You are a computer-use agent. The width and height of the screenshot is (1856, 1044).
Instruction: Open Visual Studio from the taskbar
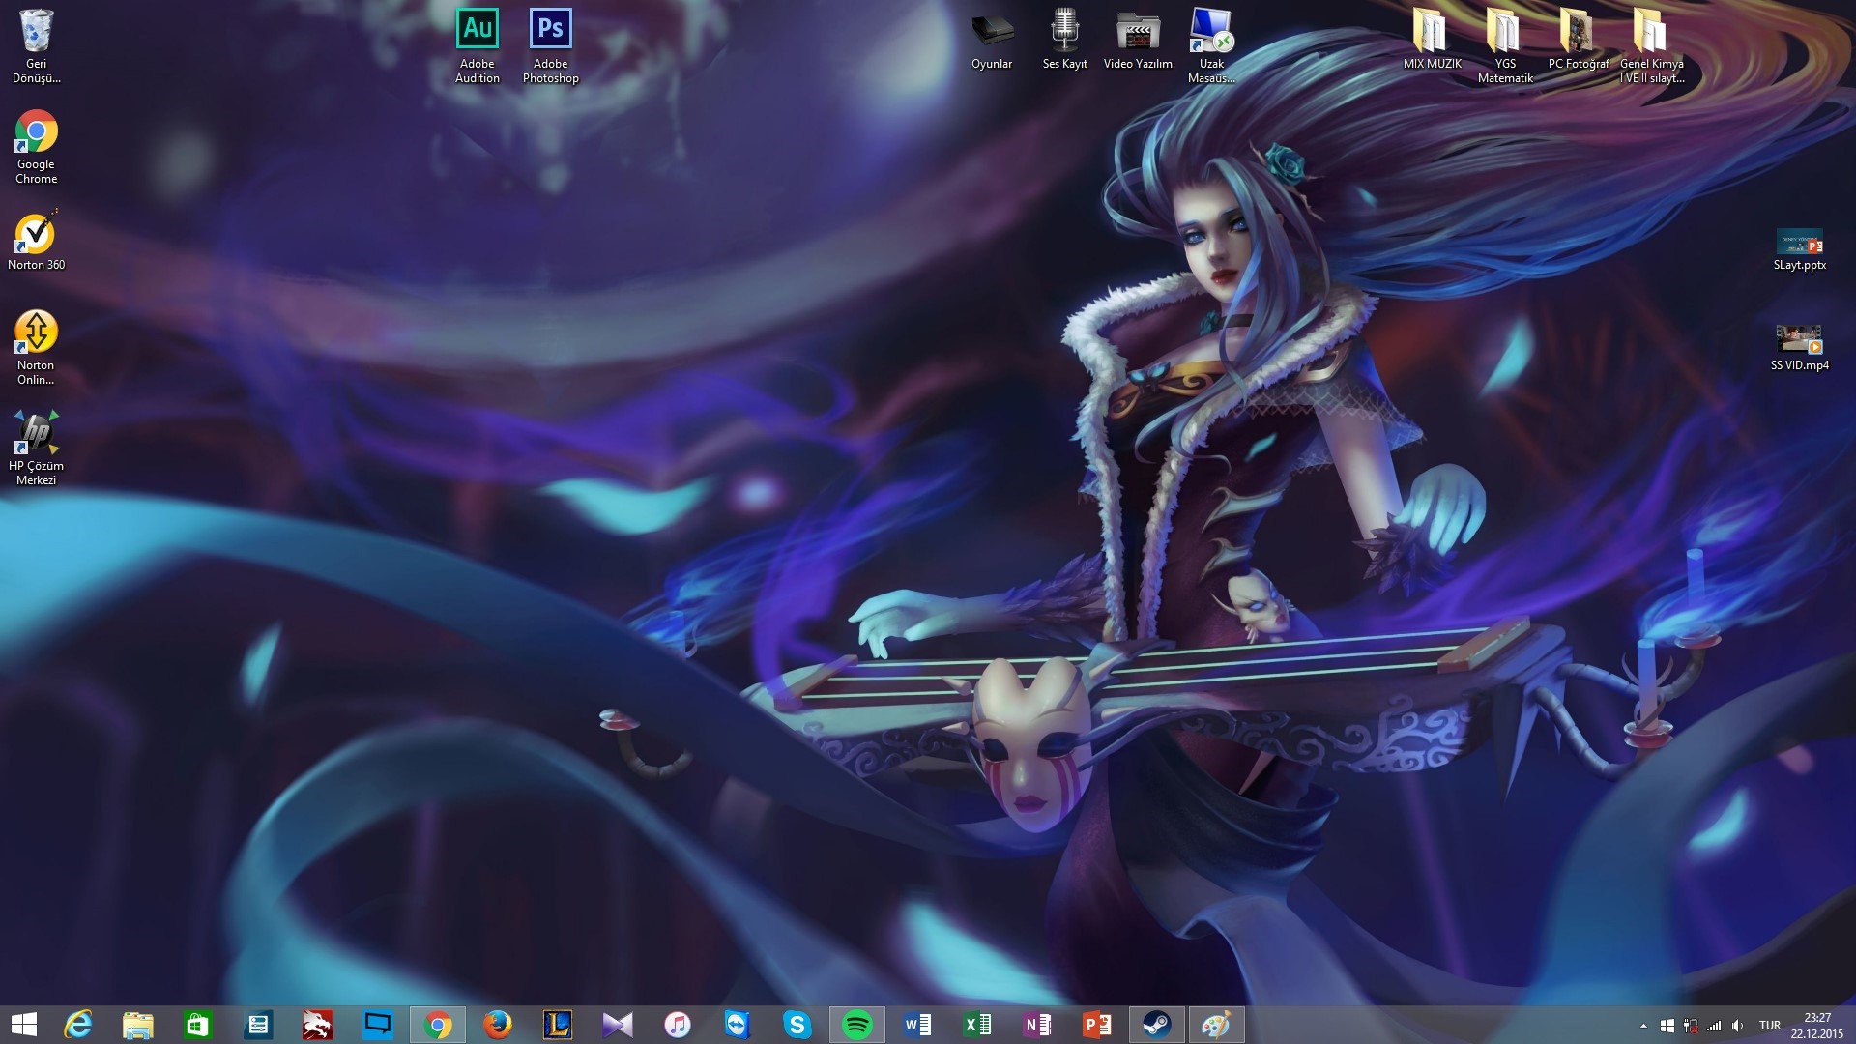[x=618, y=1025]
